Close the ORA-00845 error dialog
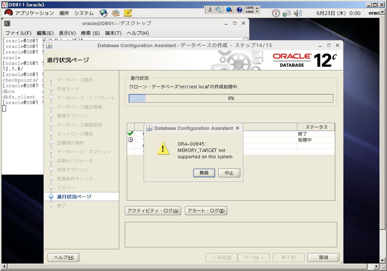This screenshot has height=271, width=387. coord(237,128)
